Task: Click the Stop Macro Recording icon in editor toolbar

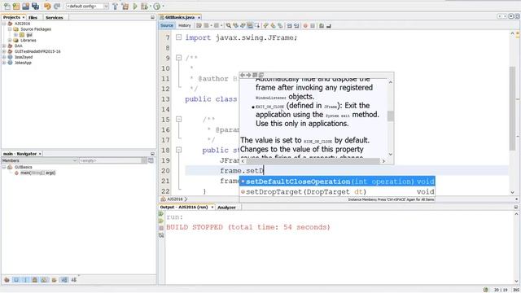Action: click(x=313, y=25)
